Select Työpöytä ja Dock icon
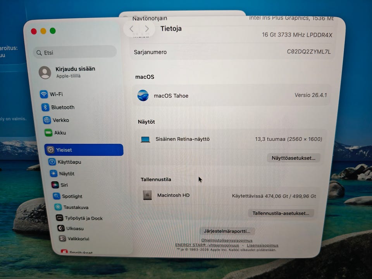The width and height of the screenshot is (372, 279). [x=59, y=218]
